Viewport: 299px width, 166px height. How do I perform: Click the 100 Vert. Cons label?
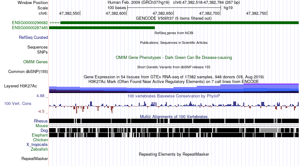coord(18,103)
